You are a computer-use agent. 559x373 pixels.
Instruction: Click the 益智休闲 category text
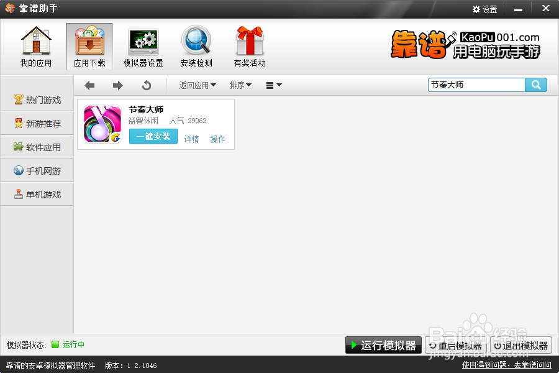pos(143,121)
